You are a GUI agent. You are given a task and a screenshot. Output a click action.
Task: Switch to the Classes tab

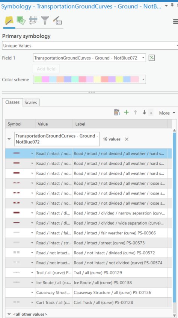coord(12,102)
